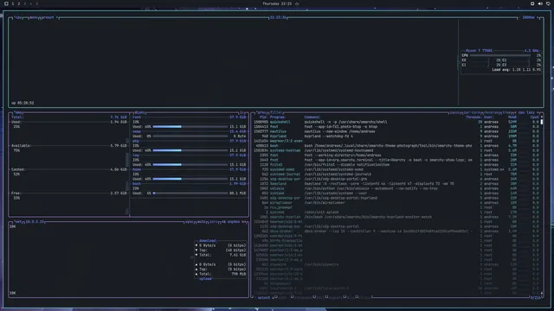Viewport: 554px width, 311px height.
Task: Click the net IP address 10.0.2.15
Action: 35,222
